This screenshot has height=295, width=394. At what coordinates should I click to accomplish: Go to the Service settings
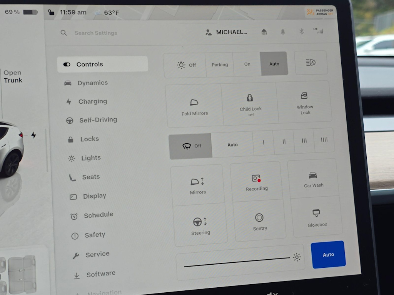click(x=91, y=255)
